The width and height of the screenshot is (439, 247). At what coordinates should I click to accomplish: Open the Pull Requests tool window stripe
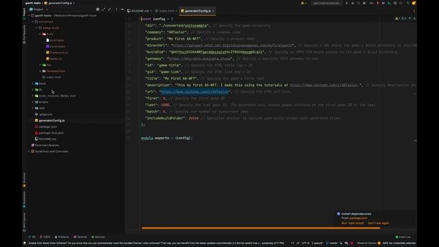(25, 34)
